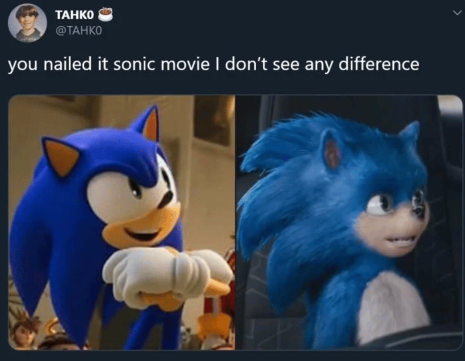Open TAHKO's profile avatar picture
465x361 pixels.
(28, 23)
